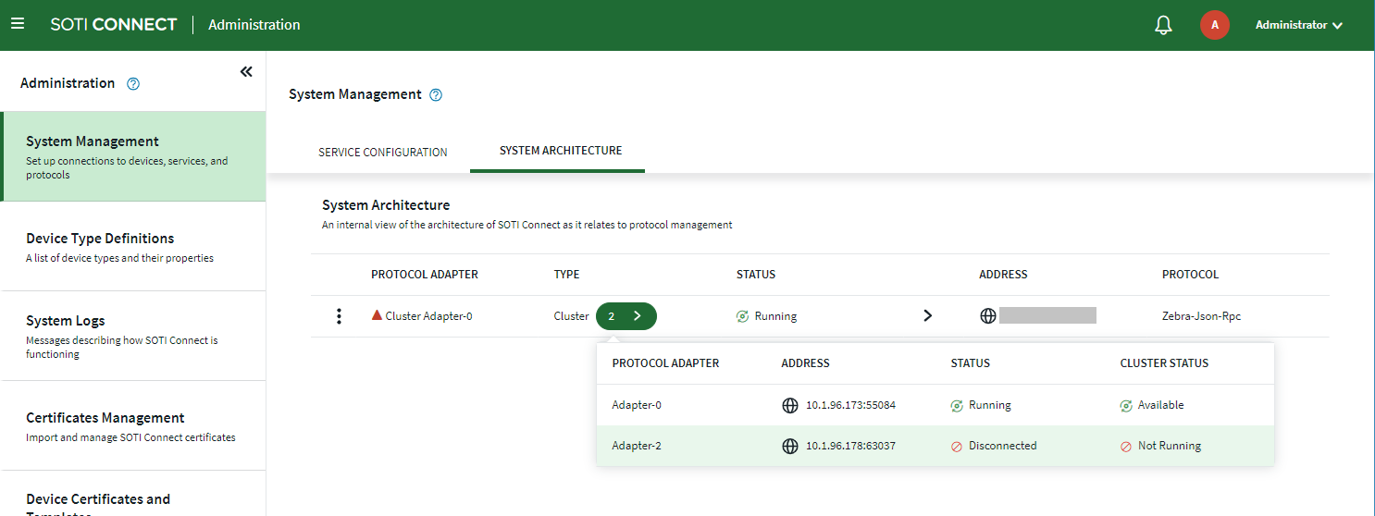Click the globe icon in Cluster Adapter-0 row
This screenshot has height=516, width=1375.
(x=988, y=316)
